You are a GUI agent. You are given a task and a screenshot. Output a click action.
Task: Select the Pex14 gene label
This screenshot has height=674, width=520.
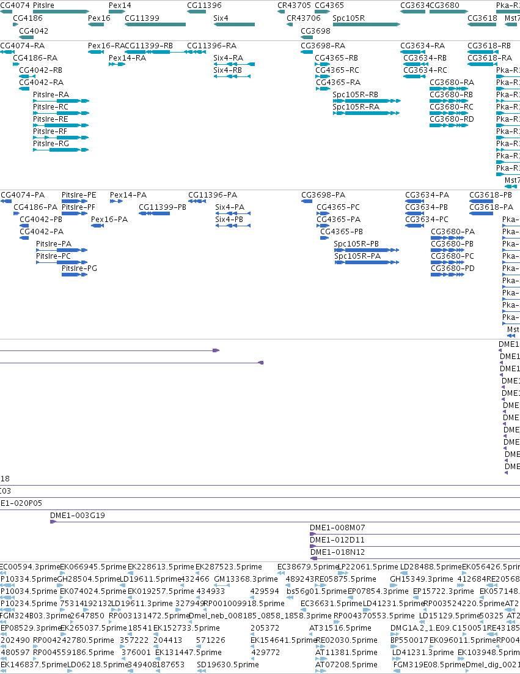click(x=120, y=5)
